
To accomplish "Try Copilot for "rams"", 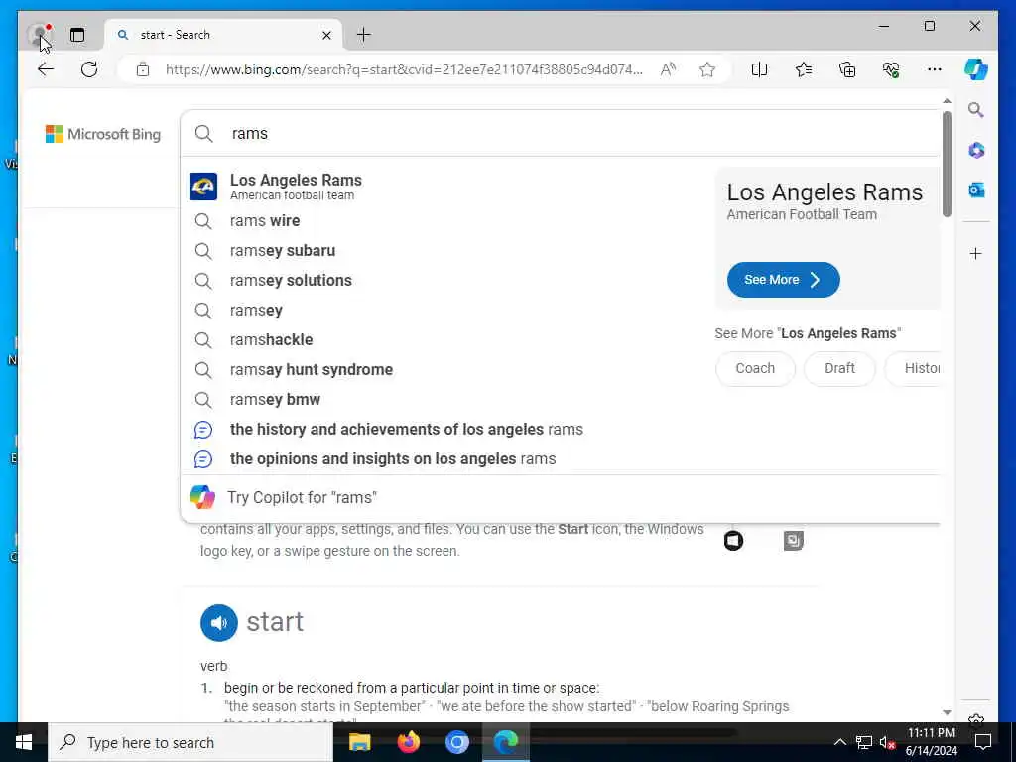I will [x=560, y=498].
